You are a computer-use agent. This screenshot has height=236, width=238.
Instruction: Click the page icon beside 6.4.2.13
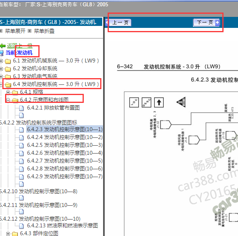pos(22,226)
